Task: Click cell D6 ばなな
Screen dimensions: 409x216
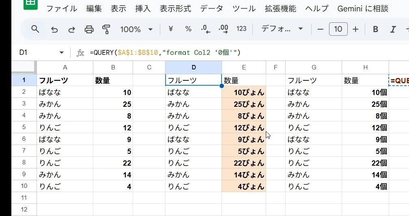Action: 194,139
